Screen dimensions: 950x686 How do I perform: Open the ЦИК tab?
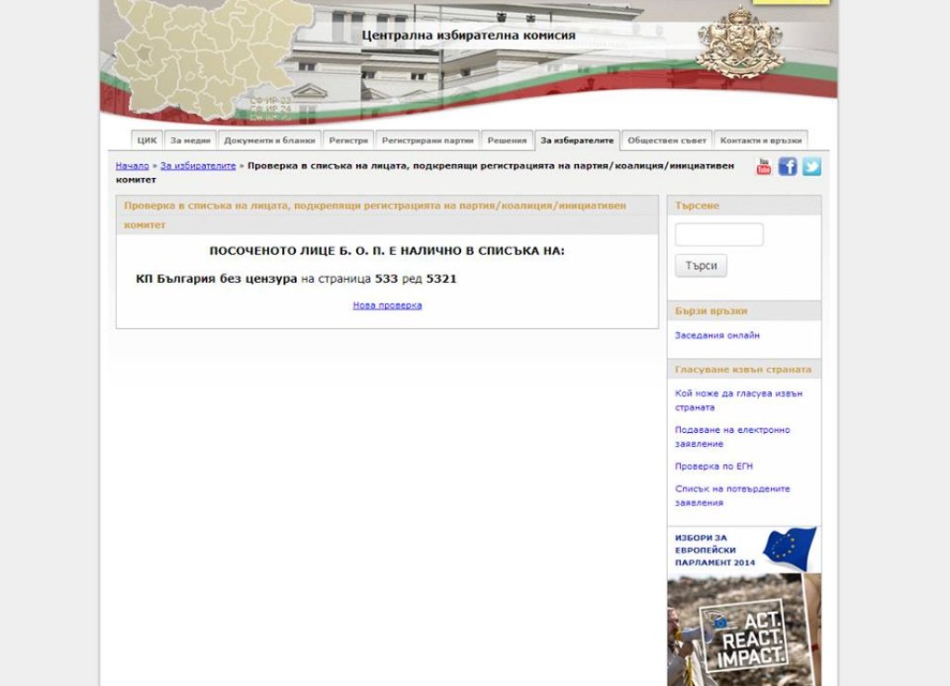click(x=147, y=141)
